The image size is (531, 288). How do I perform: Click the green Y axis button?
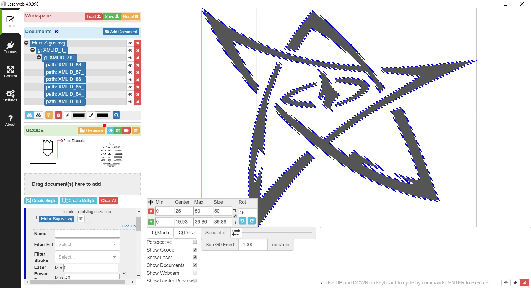[x=151, y=222]
